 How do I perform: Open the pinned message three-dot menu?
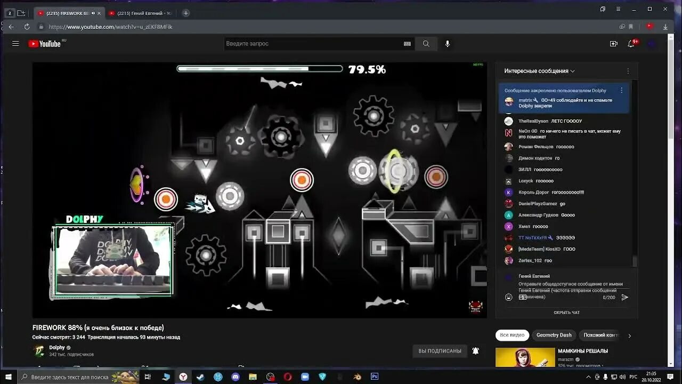621,91
